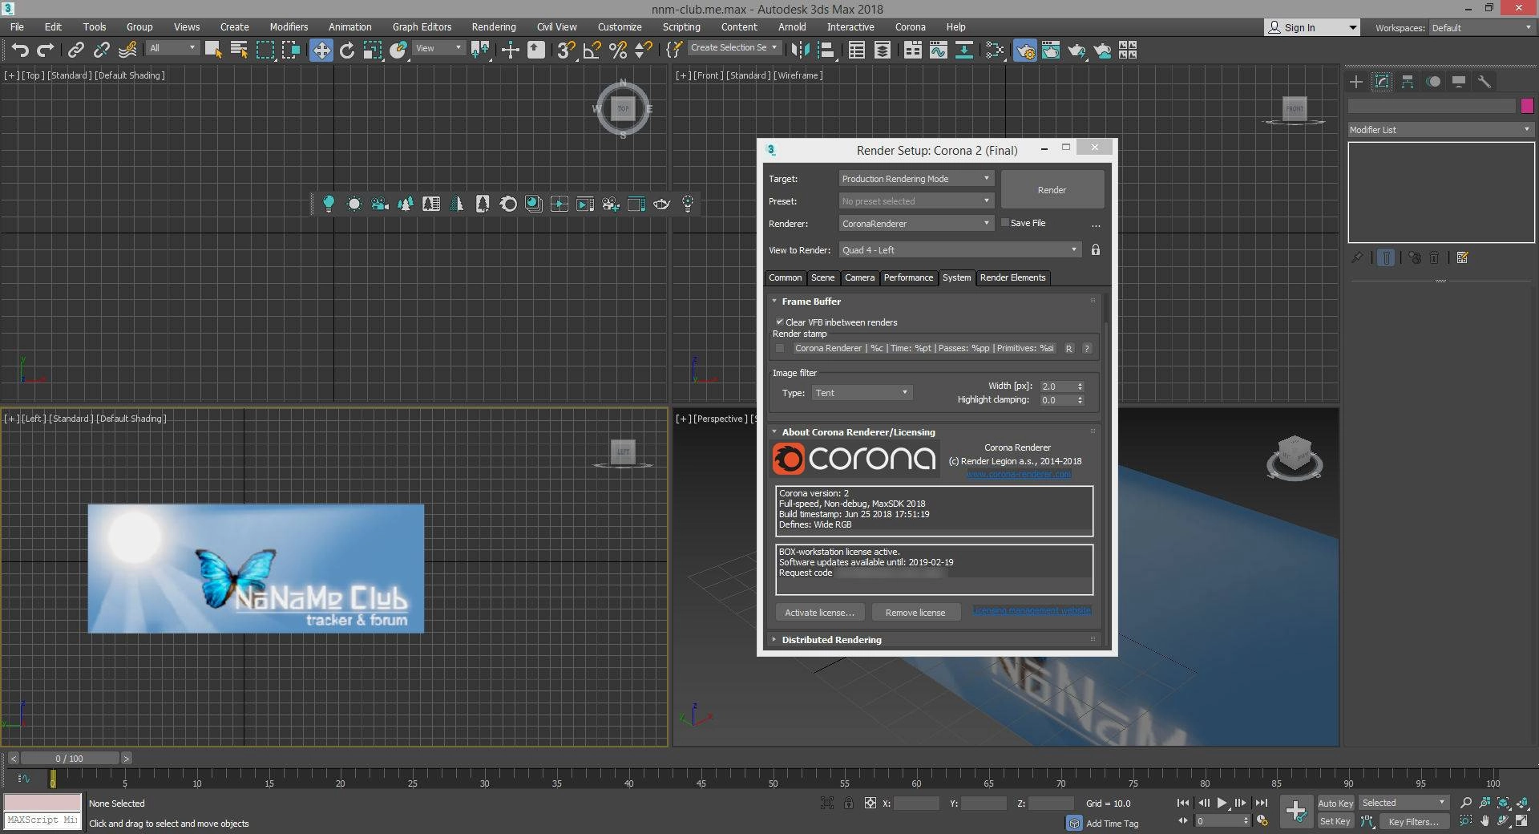
Task: Switch to the Render Elements tab
Action: tap(1012, 277)
